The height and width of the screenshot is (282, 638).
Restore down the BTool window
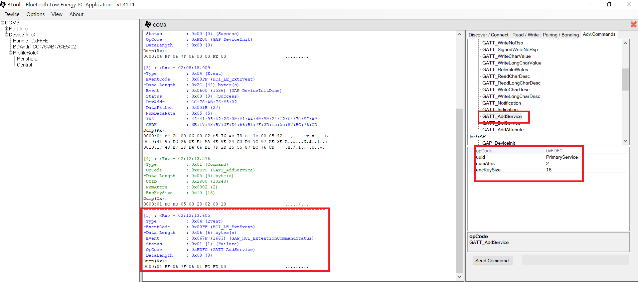coord(609,4)
